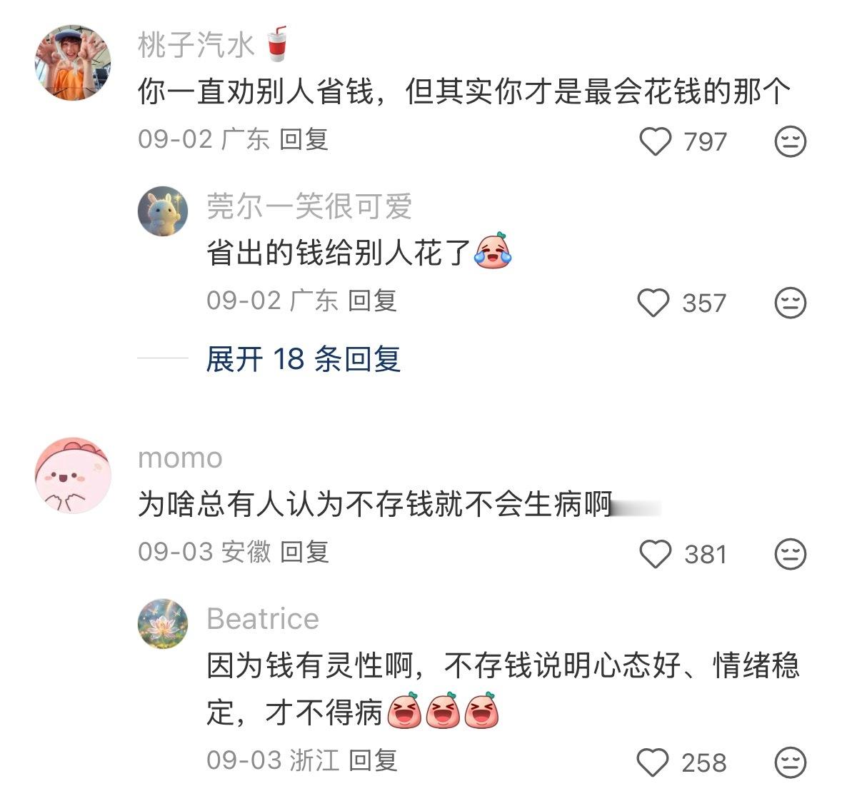Tap dislike face on 莞尔一笑很可爱 reply
The height and width of the screenshot is (786, 842).
click(x=791, y=303)
